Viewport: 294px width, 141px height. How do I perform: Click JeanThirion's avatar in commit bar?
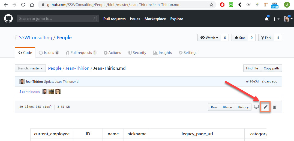22,81
